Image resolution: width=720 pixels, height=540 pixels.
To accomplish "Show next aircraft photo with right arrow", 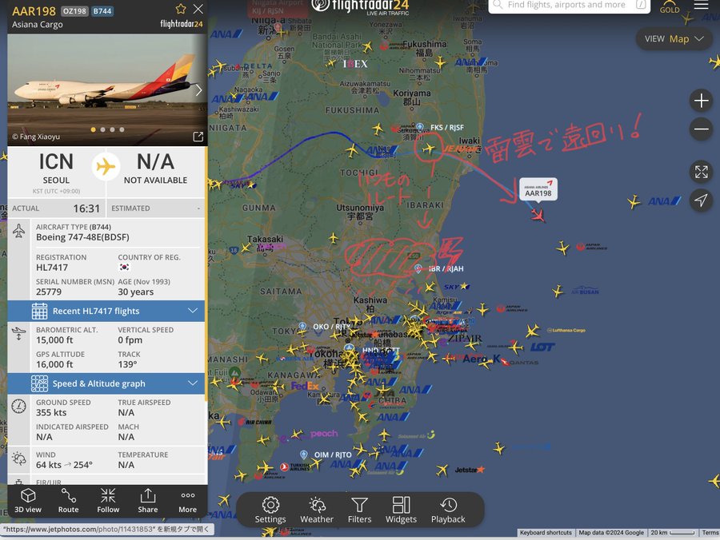I will coord(198,90).
